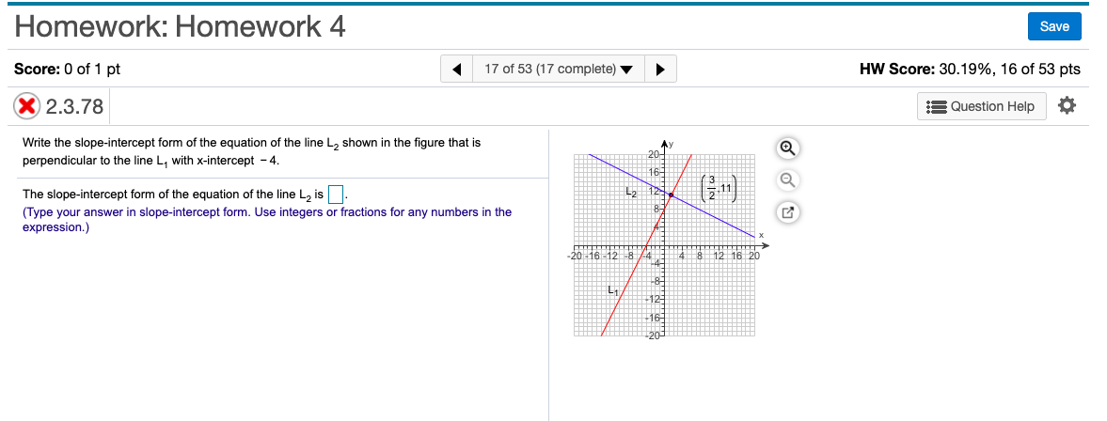Open Question Help menu
Image resolution: width=1107 pixels, height=421 pixels.
(x=981, y=106)
